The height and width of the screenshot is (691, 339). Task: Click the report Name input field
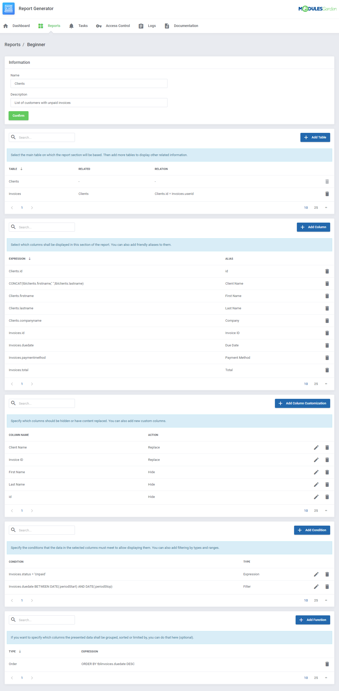89,83
